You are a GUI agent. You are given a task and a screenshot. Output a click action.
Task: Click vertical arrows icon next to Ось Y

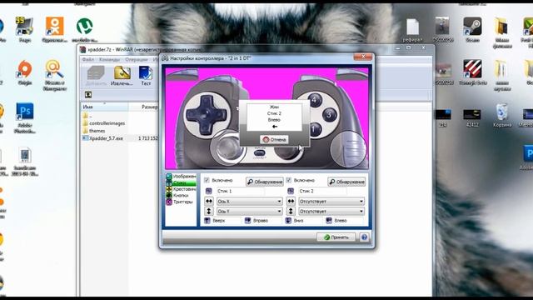pos(209,211)
